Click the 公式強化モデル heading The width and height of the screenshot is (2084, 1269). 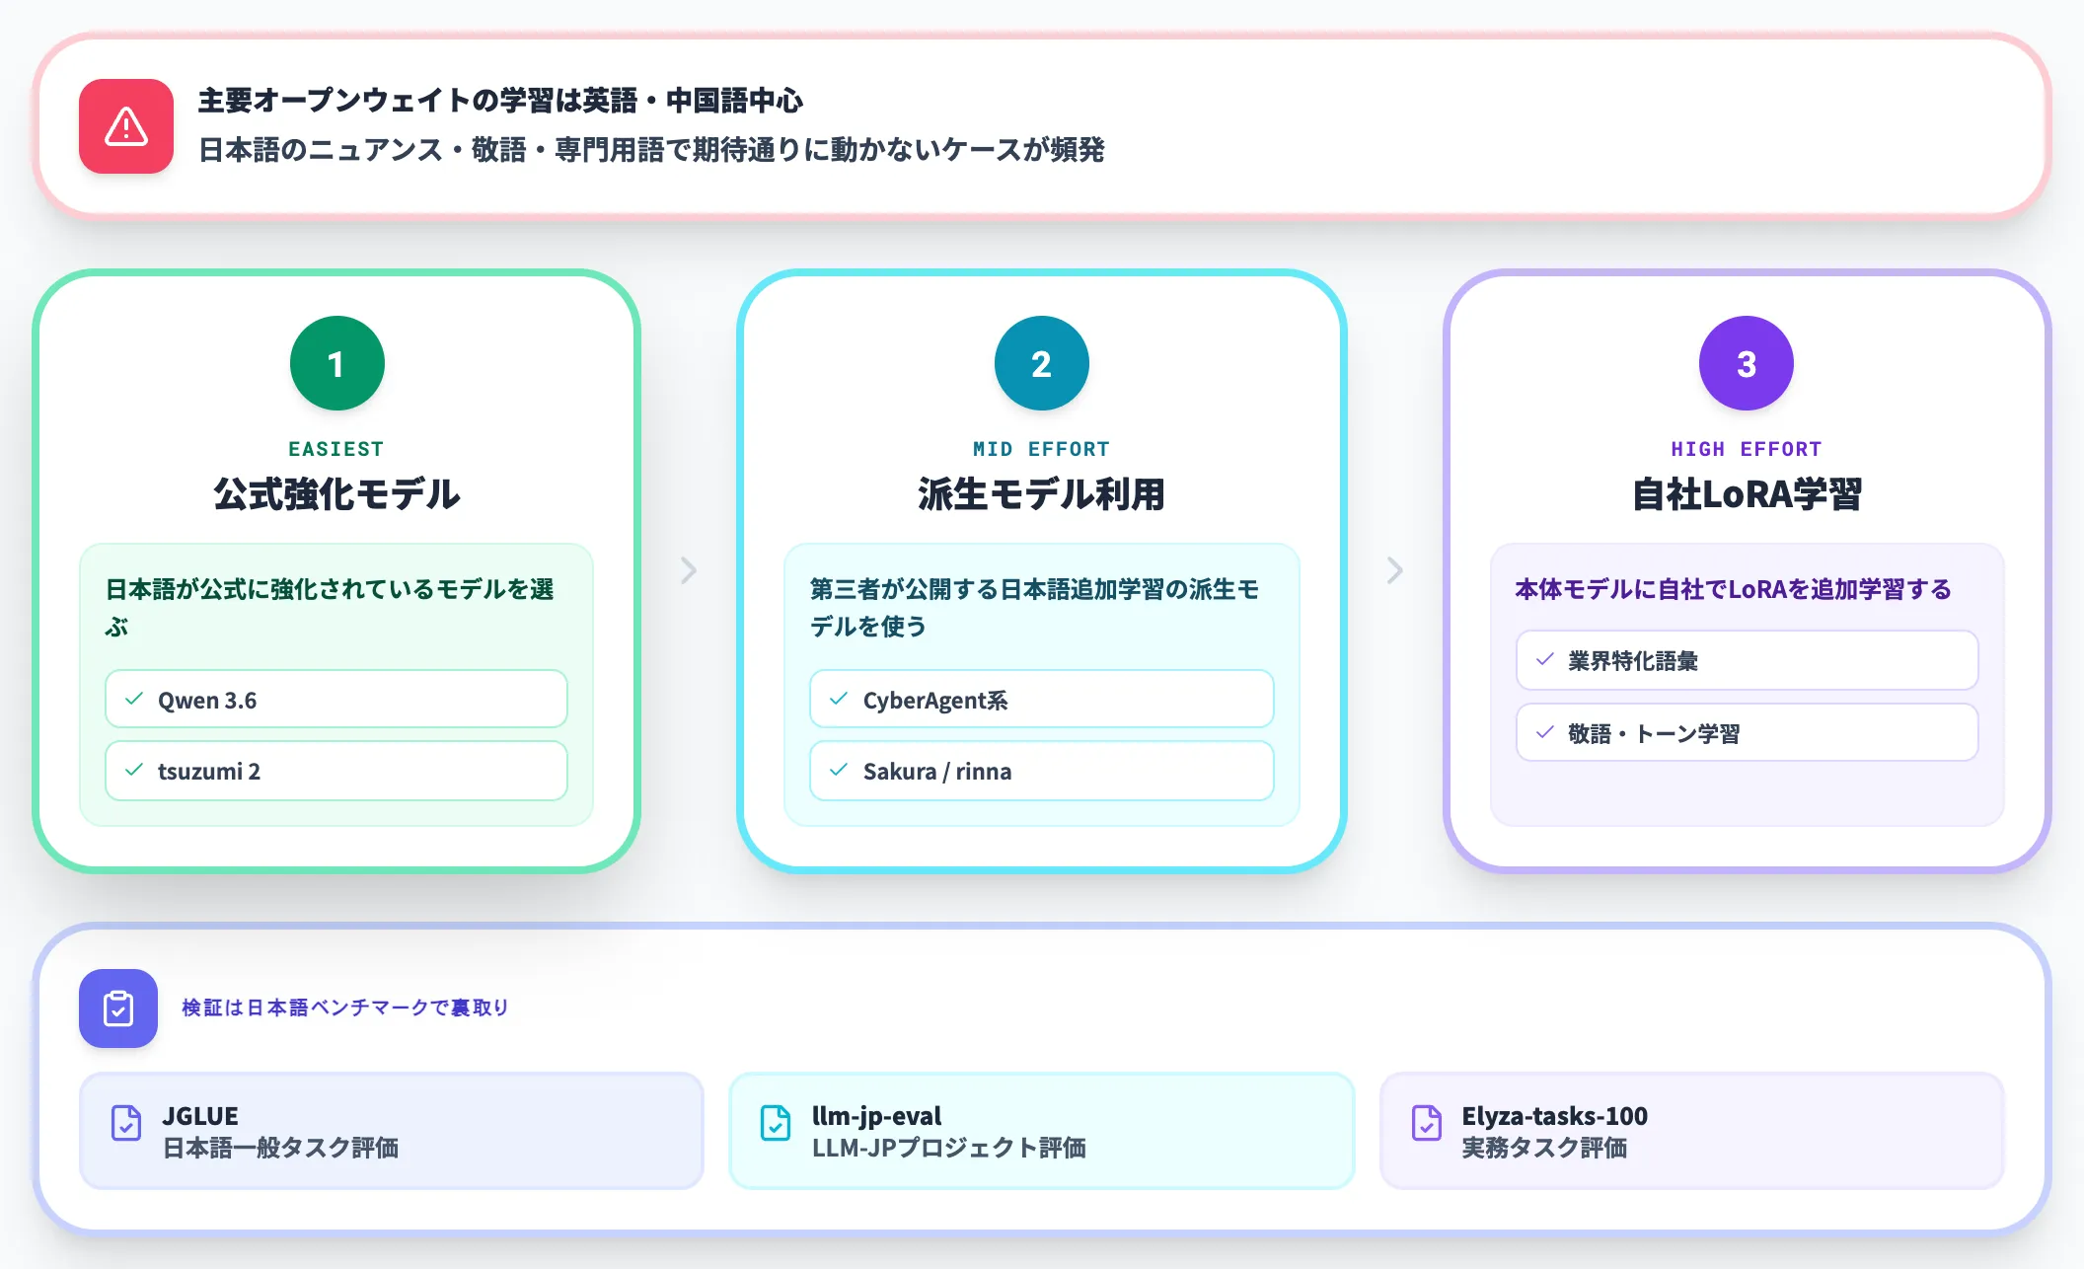click(x=336, y=494)
